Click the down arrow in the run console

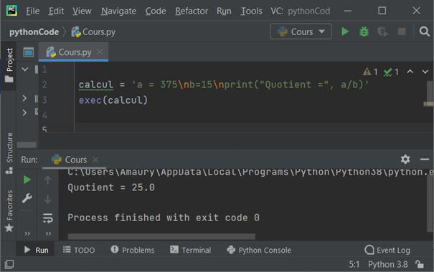click(x=47, y=199)
